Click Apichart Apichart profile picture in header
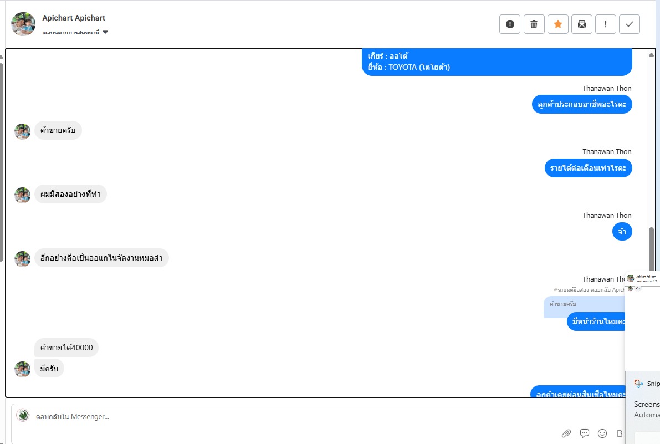The width and height of the screenshot is (660, 444). point(23,24)
